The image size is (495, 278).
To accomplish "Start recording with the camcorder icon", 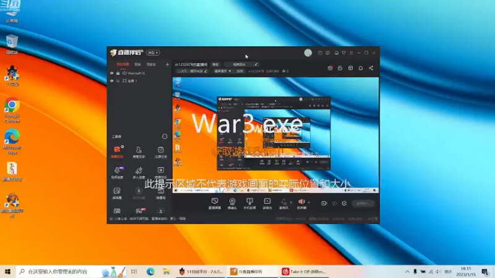I will [324, 203].
